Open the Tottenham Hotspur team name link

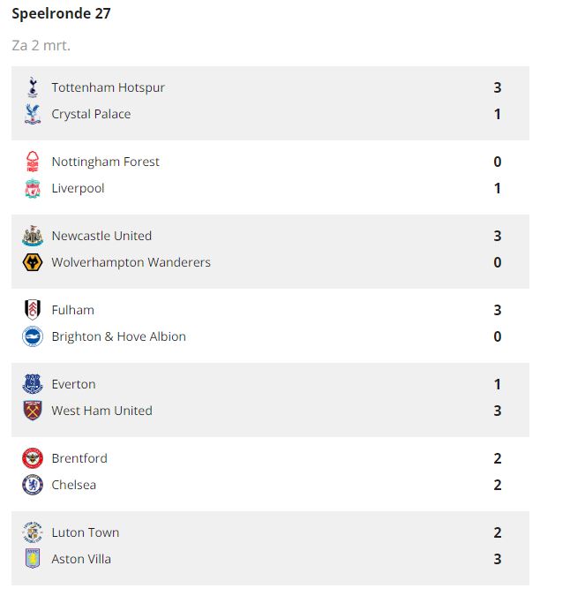click(108, 87)
